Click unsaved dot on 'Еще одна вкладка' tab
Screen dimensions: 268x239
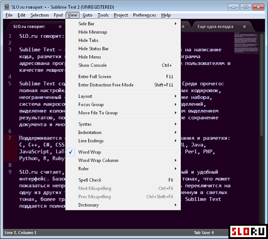click(244, 26)
